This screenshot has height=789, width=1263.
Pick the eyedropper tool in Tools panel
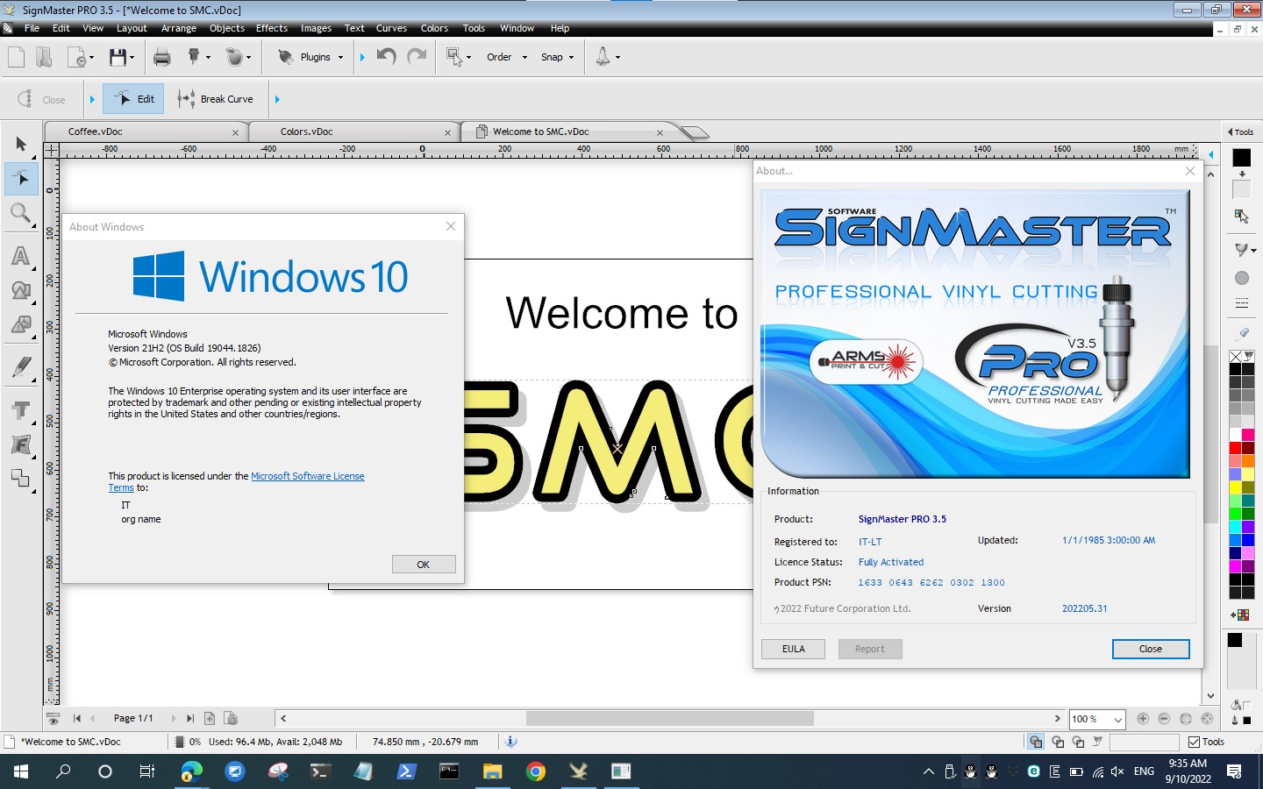click(x=1242, y=333)
